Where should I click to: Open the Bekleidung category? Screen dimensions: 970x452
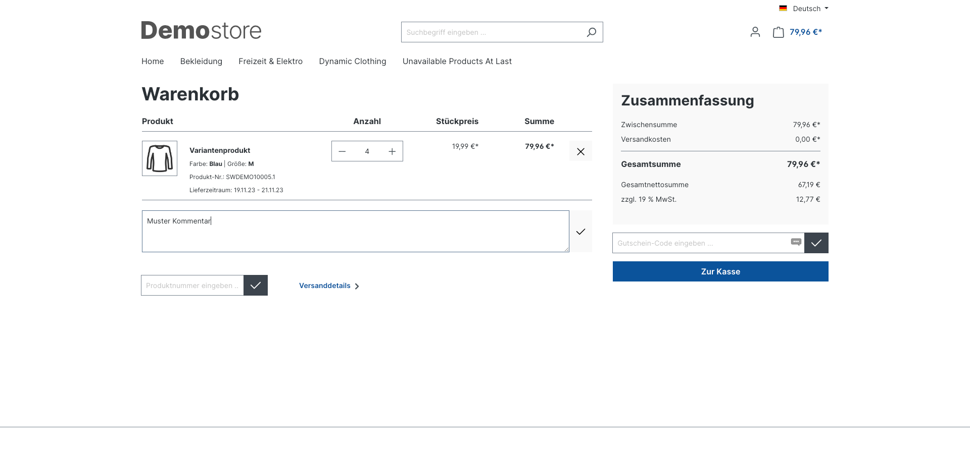point(201,61)
